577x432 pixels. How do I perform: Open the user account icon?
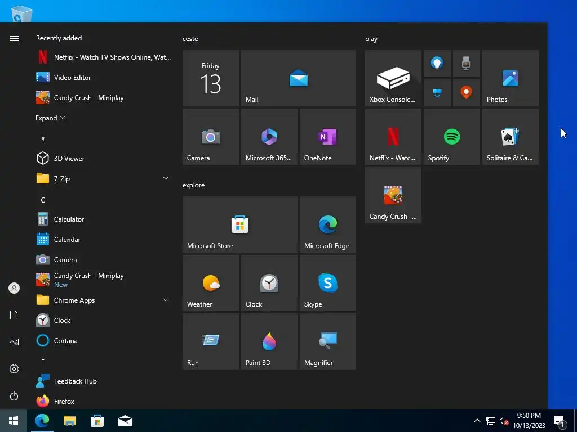pos(14,288)
